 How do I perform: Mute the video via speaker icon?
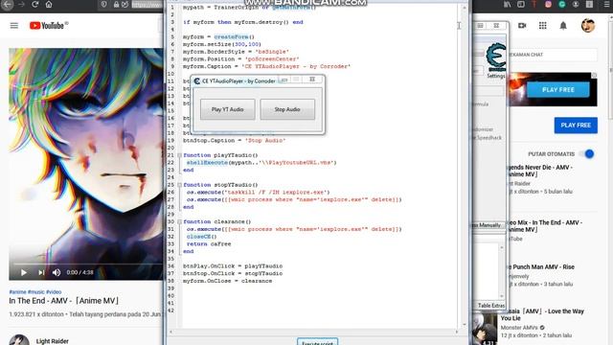pyautogui.click(x=57, y=272)
